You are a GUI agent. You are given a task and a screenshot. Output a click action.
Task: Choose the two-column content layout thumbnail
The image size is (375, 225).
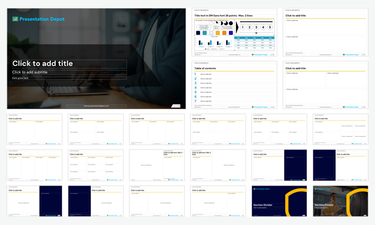tap(34, 129)
